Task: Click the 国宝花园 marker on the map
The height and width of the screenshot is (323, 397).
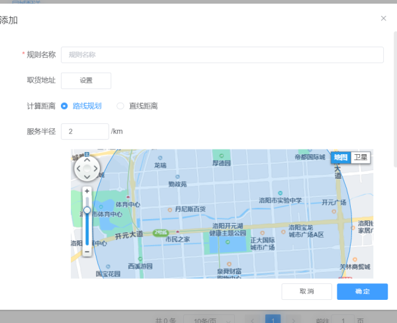Action: click(108, 267)
